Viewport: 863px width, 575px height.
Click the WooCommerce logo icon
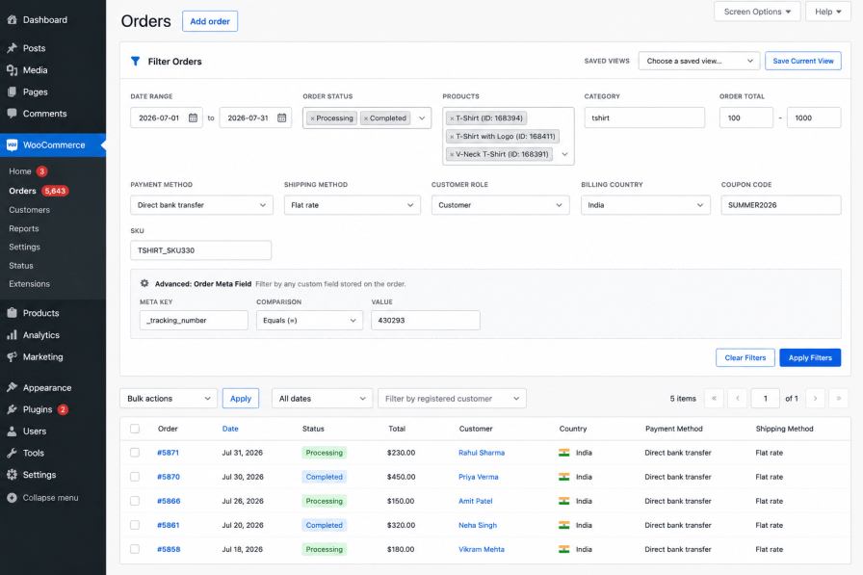(13, 145)
